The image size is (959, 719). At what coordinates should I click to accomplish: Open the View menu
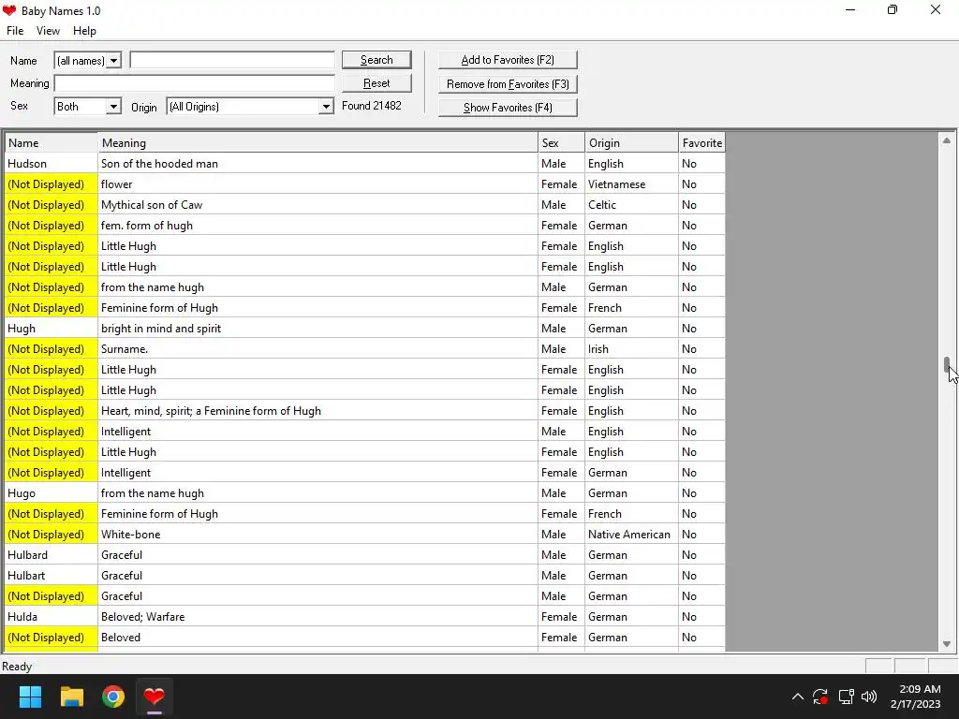coord(48,31)
